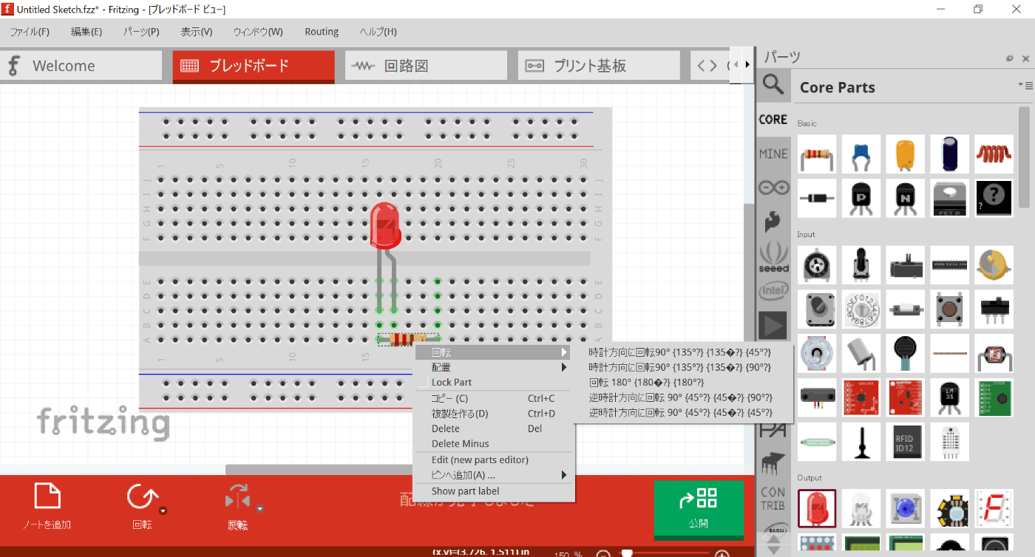Switch to the プリント基板 tab
Image resolution: width=1035 pixels, height=557 pixels.
599,66
